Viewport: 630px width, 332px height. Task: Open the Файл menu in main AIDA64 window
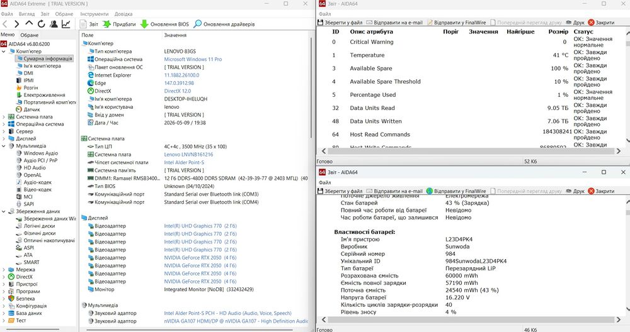7,14
